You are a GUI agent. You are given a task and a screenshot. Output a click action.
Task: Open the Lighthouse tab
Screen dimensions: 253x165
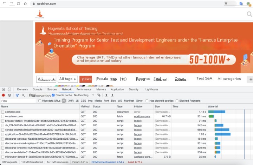tap(152, 89)
